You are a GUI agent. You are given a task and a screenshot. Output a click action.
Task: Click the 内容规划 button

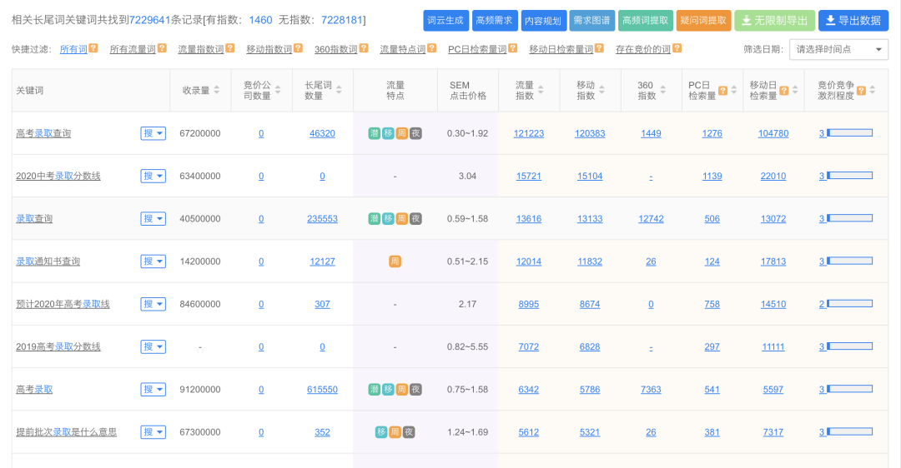[x=544, y=21]
